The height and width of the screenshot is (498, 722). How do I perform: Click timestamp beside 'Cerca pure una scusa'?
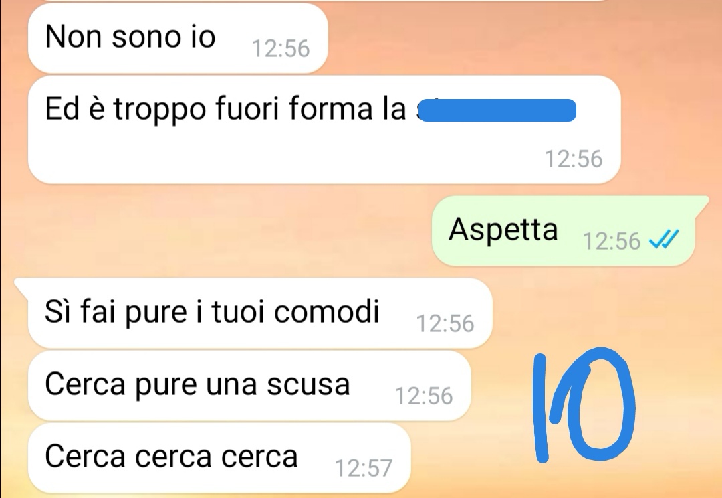pyautogui.click(x=424, y=396)
